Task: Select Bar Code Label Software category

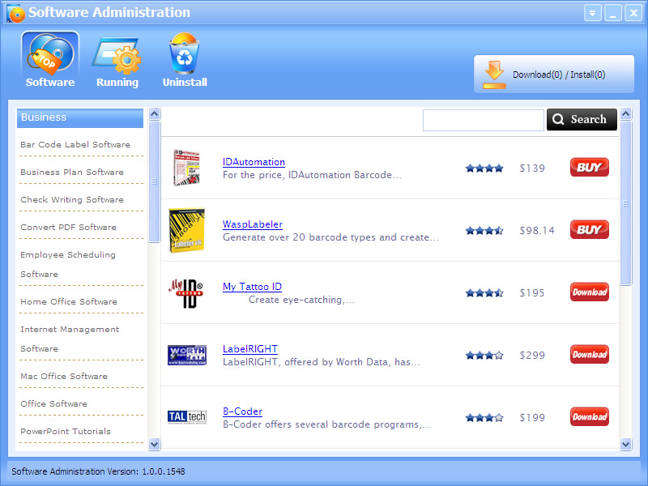Action: coord(75,145)
